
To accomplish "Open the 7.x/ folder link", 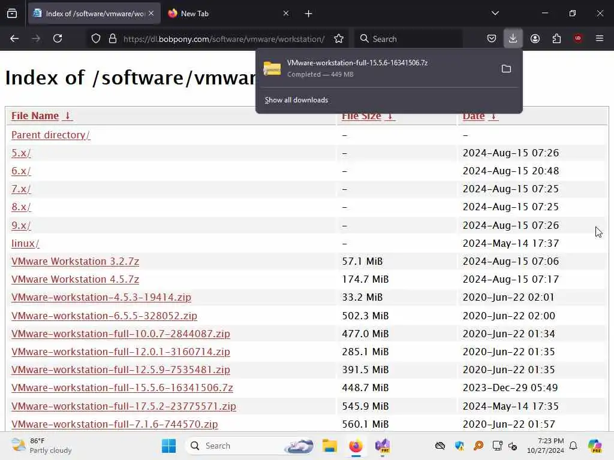I will [x=21, y=189].
